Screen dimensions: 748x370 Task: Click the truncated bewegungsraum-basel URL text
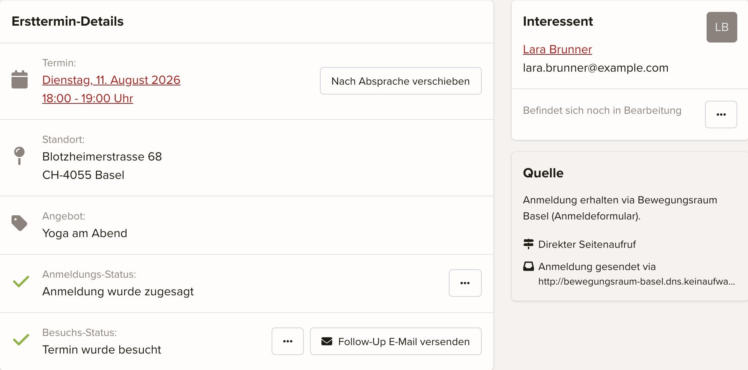tap(637, 282)
